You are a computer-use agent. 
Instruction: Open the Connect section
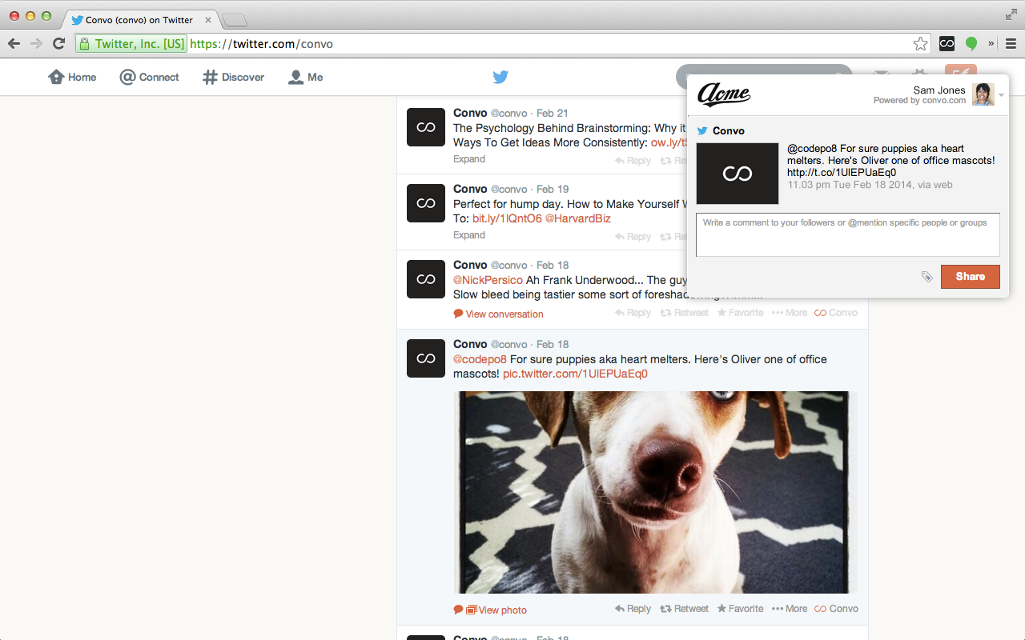[x=149, y=77]
